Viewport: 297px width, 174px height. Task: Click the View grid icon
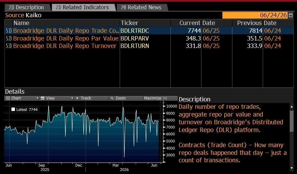(x=42, y=98)
